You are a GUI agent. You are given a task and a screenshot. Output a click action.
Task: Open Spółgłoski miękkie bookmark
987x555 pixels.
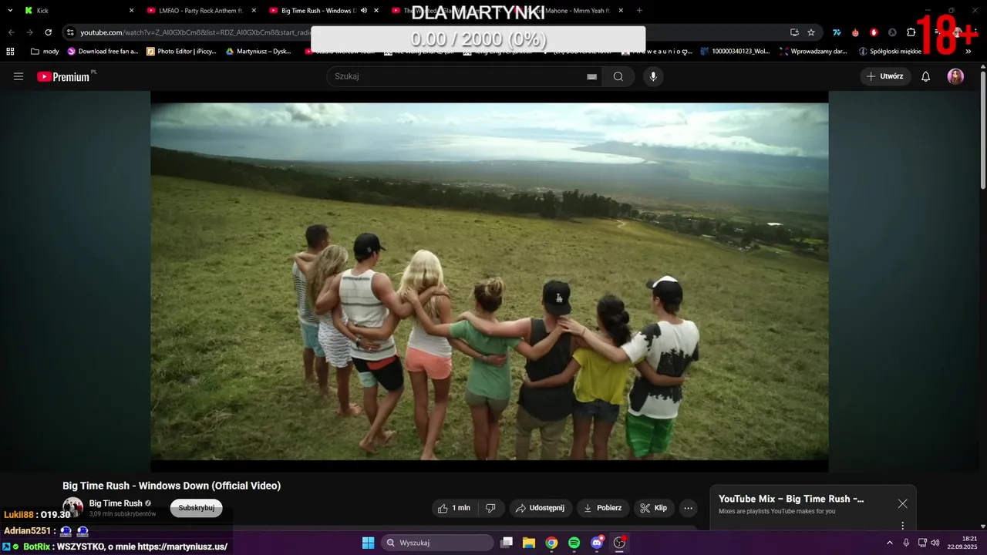coord(890,52)
